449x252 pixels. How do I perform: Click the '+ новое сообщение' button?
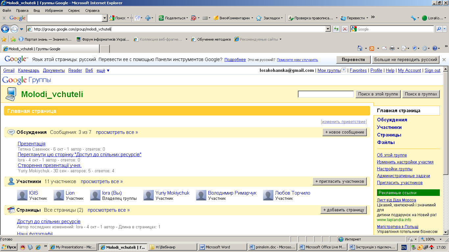click(345, 132)
